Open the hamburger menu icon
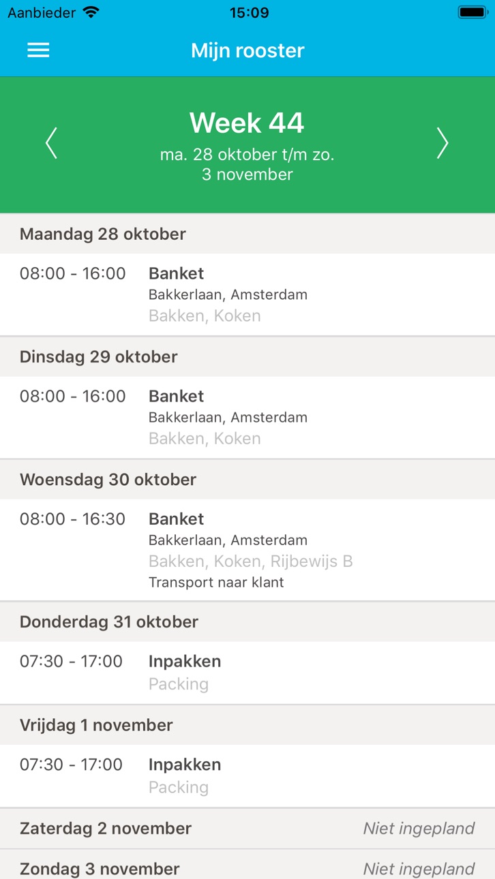The width and height of the screenshot is (495, 879). pos(38,50)
